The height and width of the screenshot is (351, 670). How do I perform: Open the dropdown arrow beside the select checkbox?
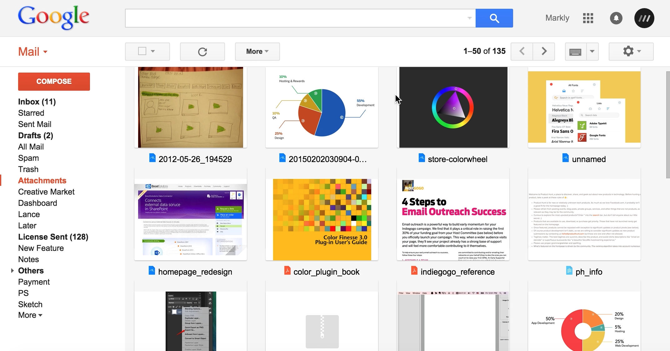pos(153,51)
